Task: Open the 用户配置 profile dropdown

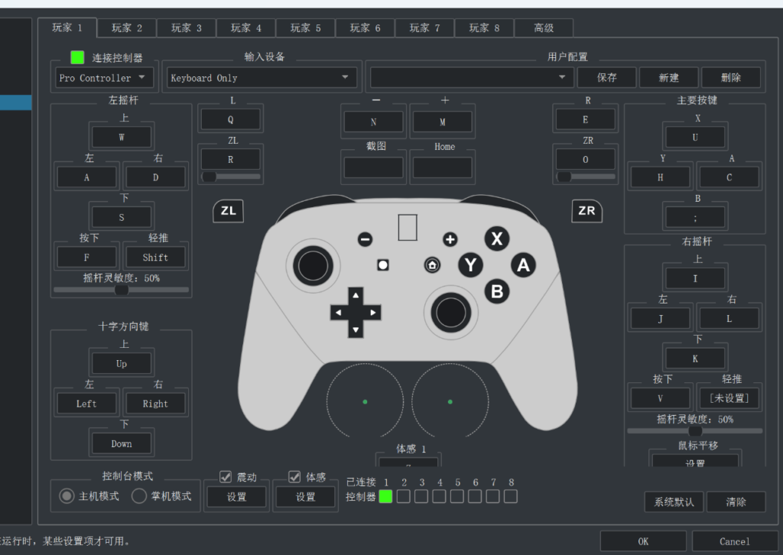Action: point(471,78)
